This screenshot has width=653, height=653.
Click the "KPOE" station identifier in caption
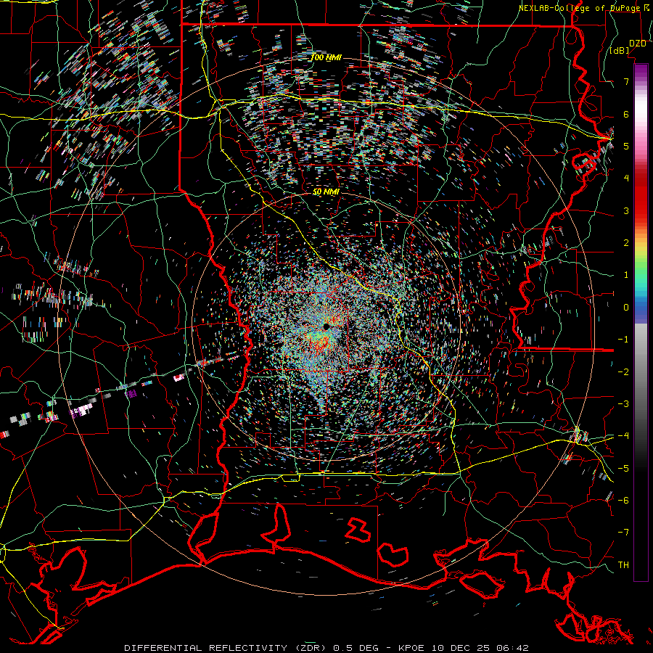(411, 648)
